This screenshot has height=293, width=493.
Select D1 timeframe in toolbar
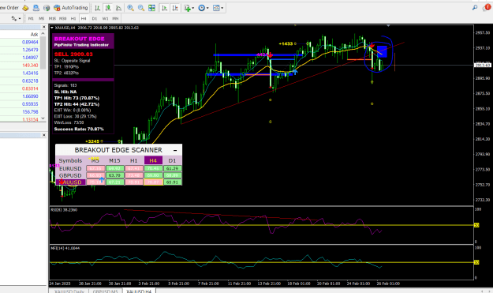(x=95, y=19)
